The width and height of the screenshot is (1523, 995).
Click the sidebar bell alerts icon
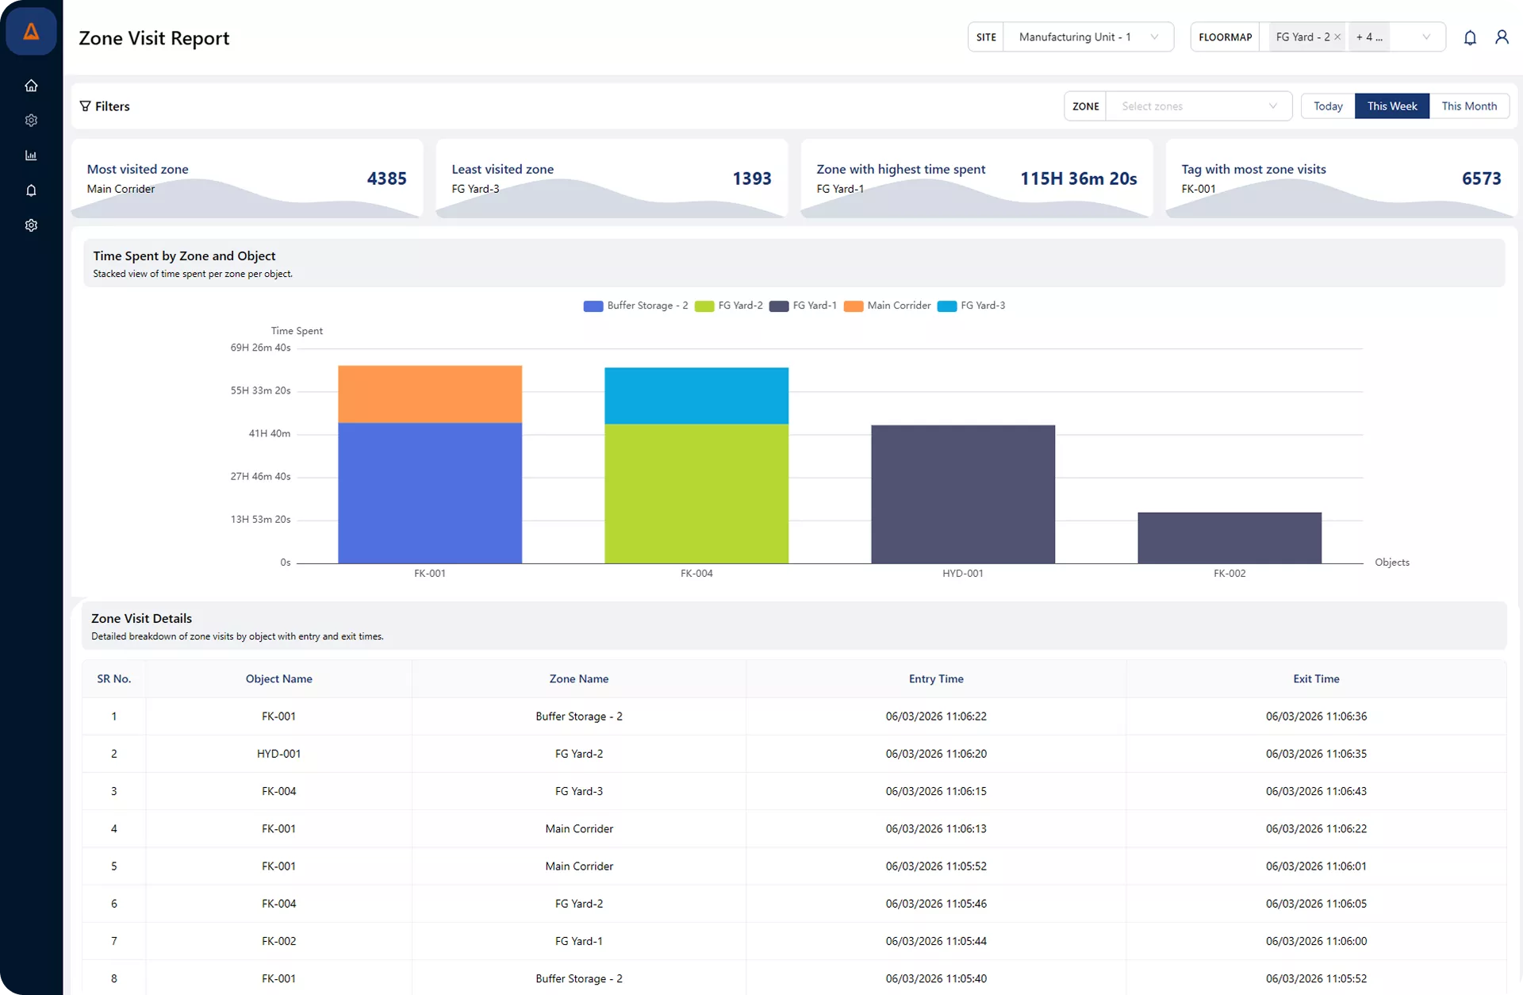coord(31,190)
